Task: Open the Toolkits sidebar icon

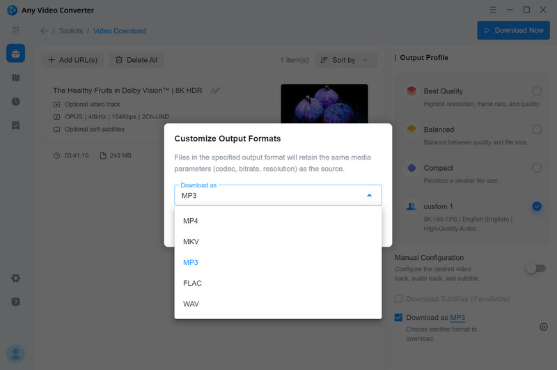Action: (x=15, y=54)
